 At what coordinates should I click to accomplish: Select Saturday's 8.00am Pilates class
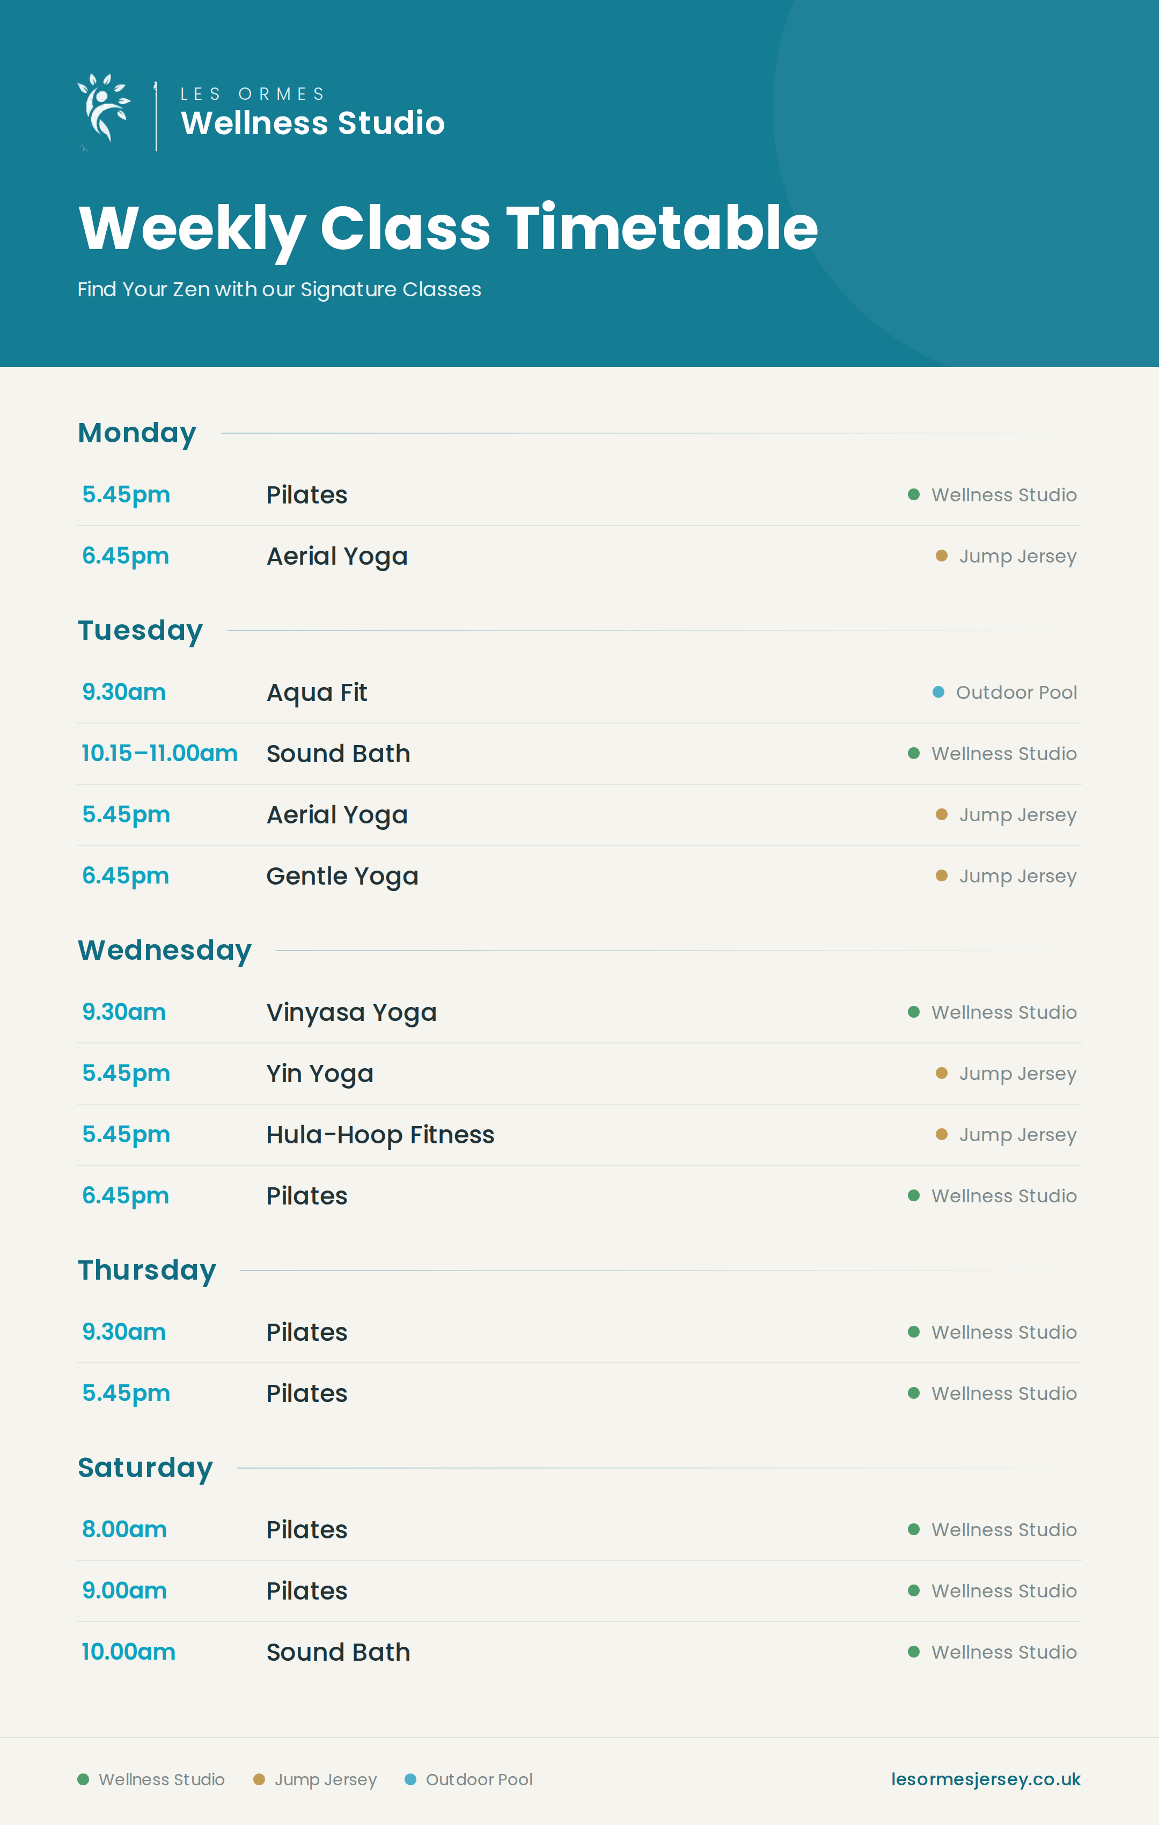pyautogui.click(x=579, y=1529)
